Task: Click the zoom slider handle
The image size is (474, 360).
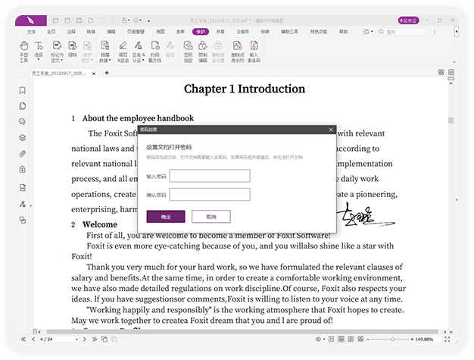Action: pos(393,340)
